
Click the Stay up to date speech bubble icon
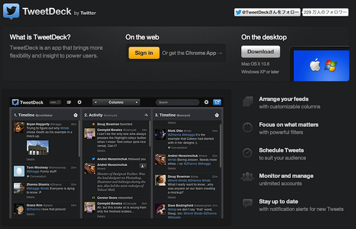coord(247,203)
